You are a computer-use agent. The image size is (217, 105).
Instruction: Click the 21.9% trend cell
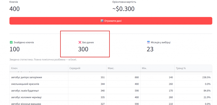193,97
